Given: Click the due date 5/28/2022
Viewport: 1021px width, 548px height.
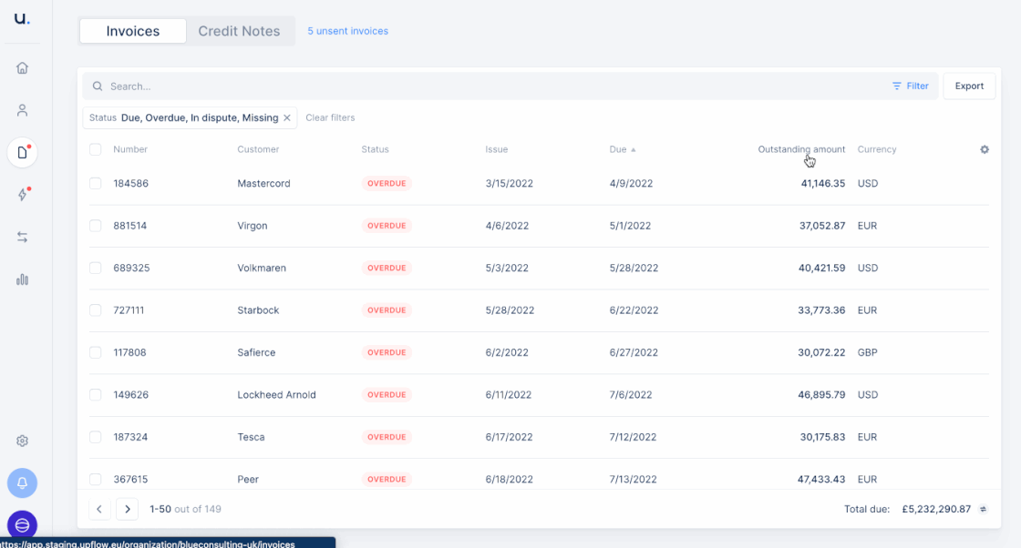Looking at the screenshot, I should pos(634,268).
